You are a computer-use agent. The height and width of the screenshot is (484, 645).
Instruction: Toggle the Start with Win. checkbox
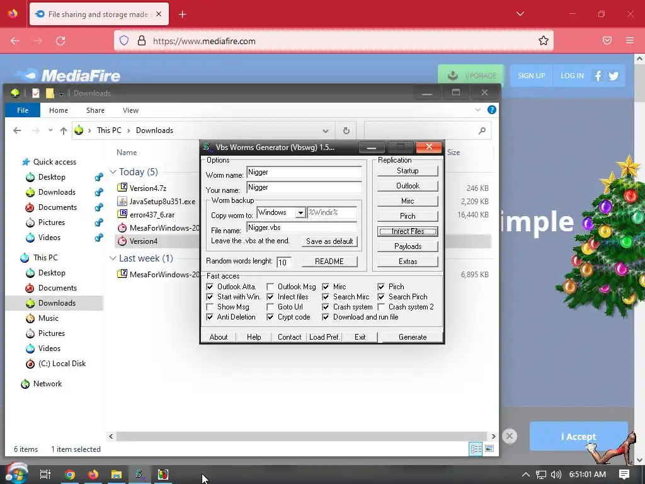coord(210,297)
